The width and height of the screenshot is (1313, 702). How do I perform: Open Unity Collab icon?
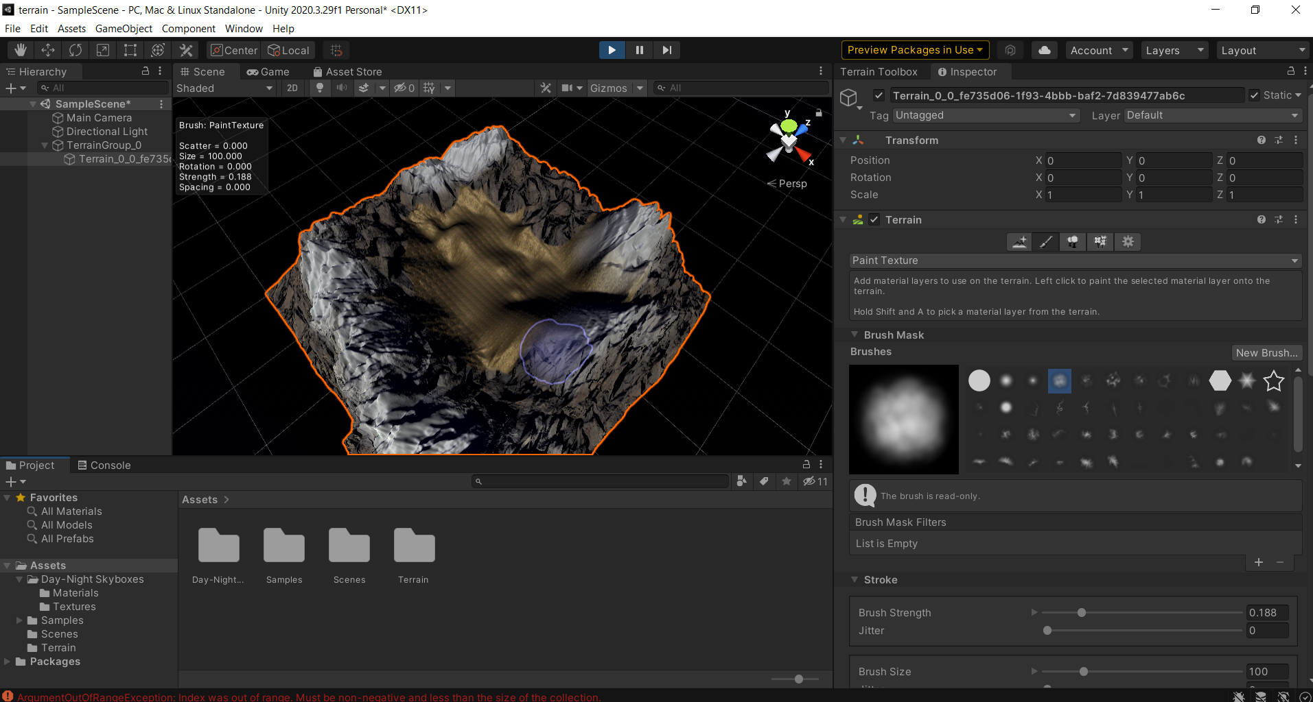click(x=1010, y=50)
